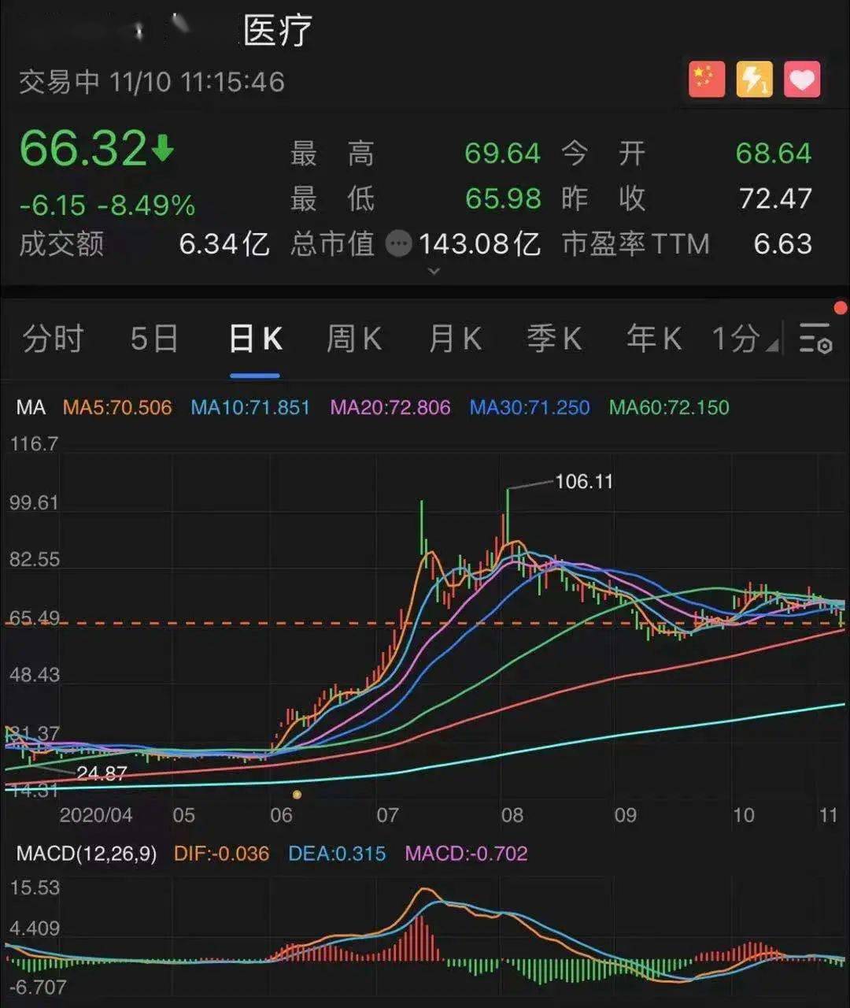The width and height of the screenshot is (850, 1008).
Task: Tap the MA10:71.851 value
Action: click(x=250, y=407)
